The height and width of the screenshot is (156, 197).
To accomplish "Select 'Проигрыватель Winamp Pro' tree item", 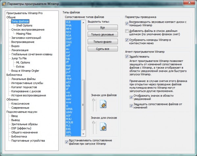I will pyautogui.click(x=25, y=13).
